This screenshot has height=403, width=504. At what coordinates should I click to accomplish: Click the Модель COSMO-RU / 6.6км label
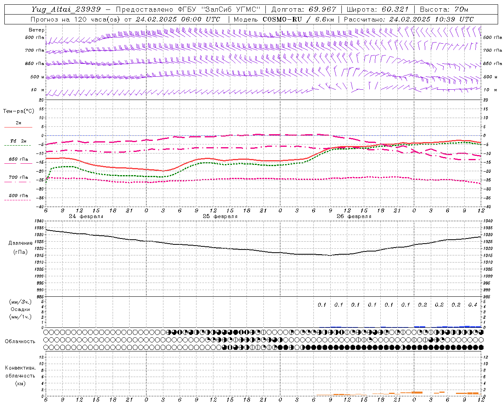[x=283, y=19]
